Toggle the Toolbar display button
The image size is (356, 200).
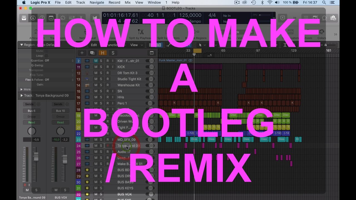click(51, 18)
